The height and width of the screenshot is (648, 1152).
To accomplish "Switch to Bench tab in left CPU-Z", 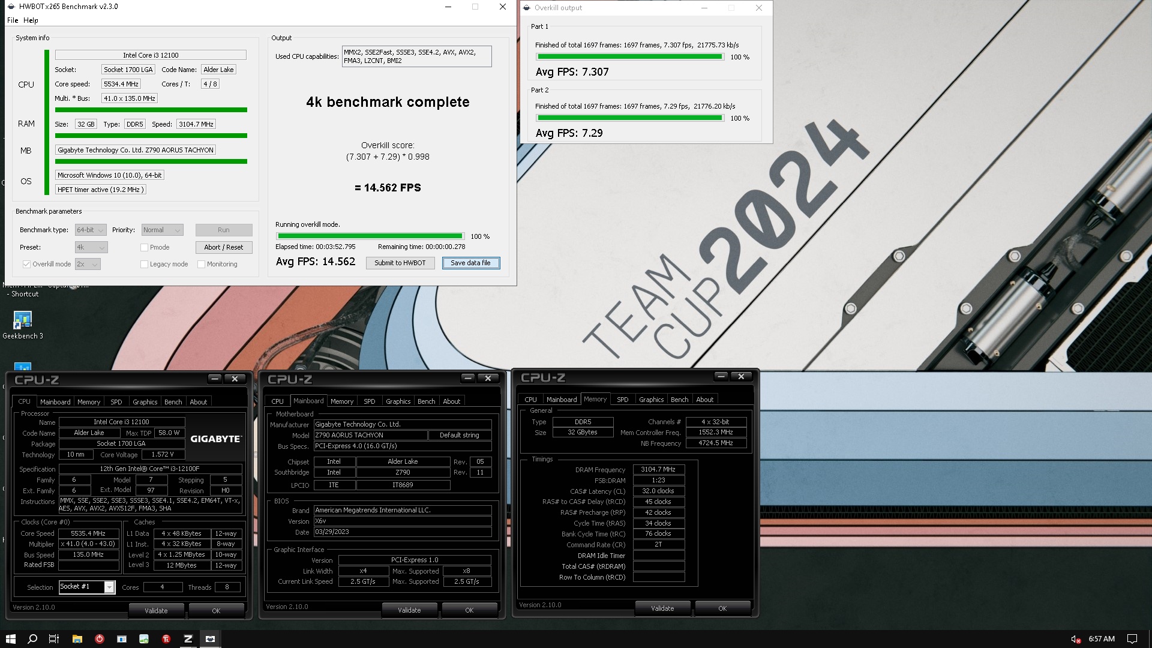I will (x=173, y=402).
